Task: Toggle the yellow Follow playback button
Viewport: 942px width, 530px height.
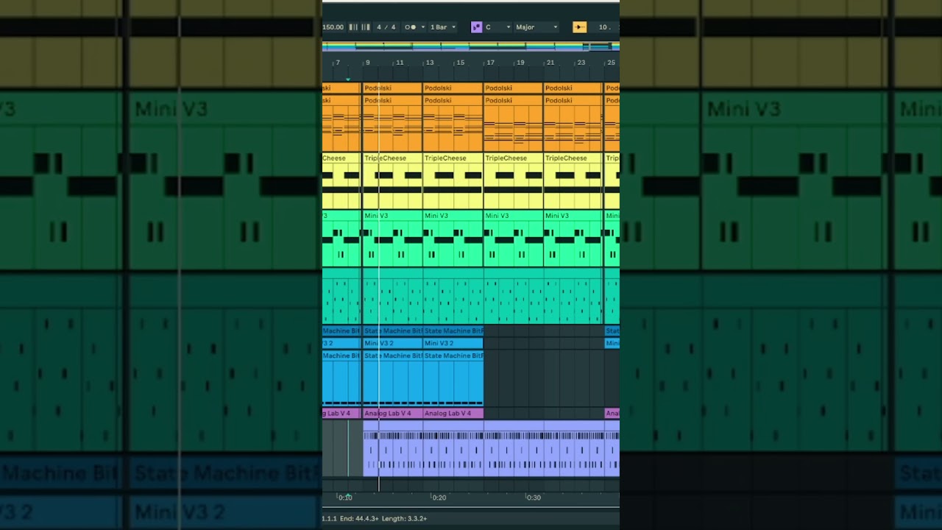Action: tap(579, 27)
